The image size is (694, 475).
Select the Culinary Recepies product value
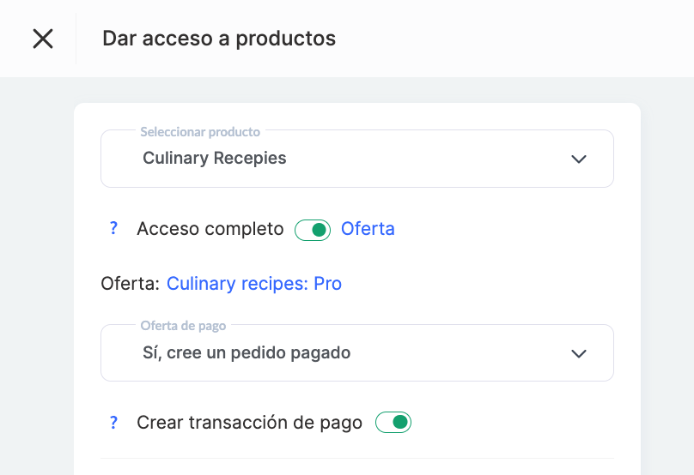pos(215,159)
